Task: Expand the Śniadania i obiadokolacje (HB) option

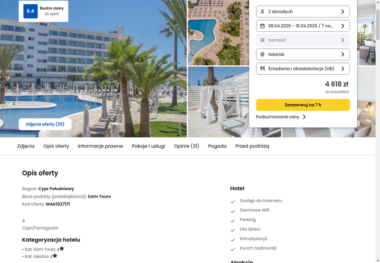Action: [x=303, y=68]
